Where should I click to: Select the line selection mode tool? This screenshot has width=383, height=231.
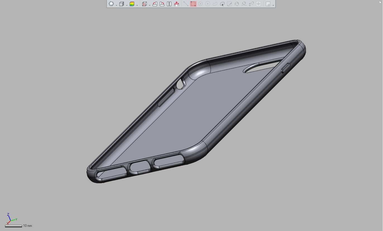(x=186, y=4)
